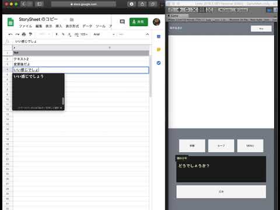Open the ファイル menu

tap(25, 26)
